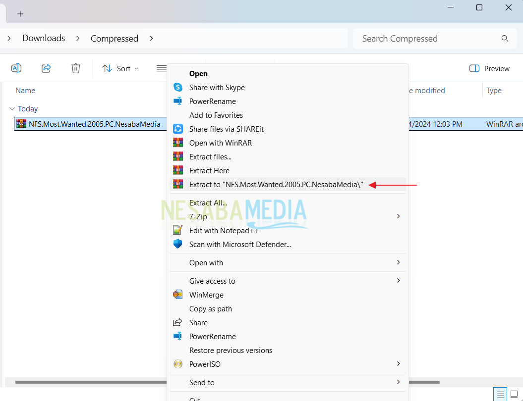
Task: Expand the Give access to submenu
Action: [x=288, y=281]
